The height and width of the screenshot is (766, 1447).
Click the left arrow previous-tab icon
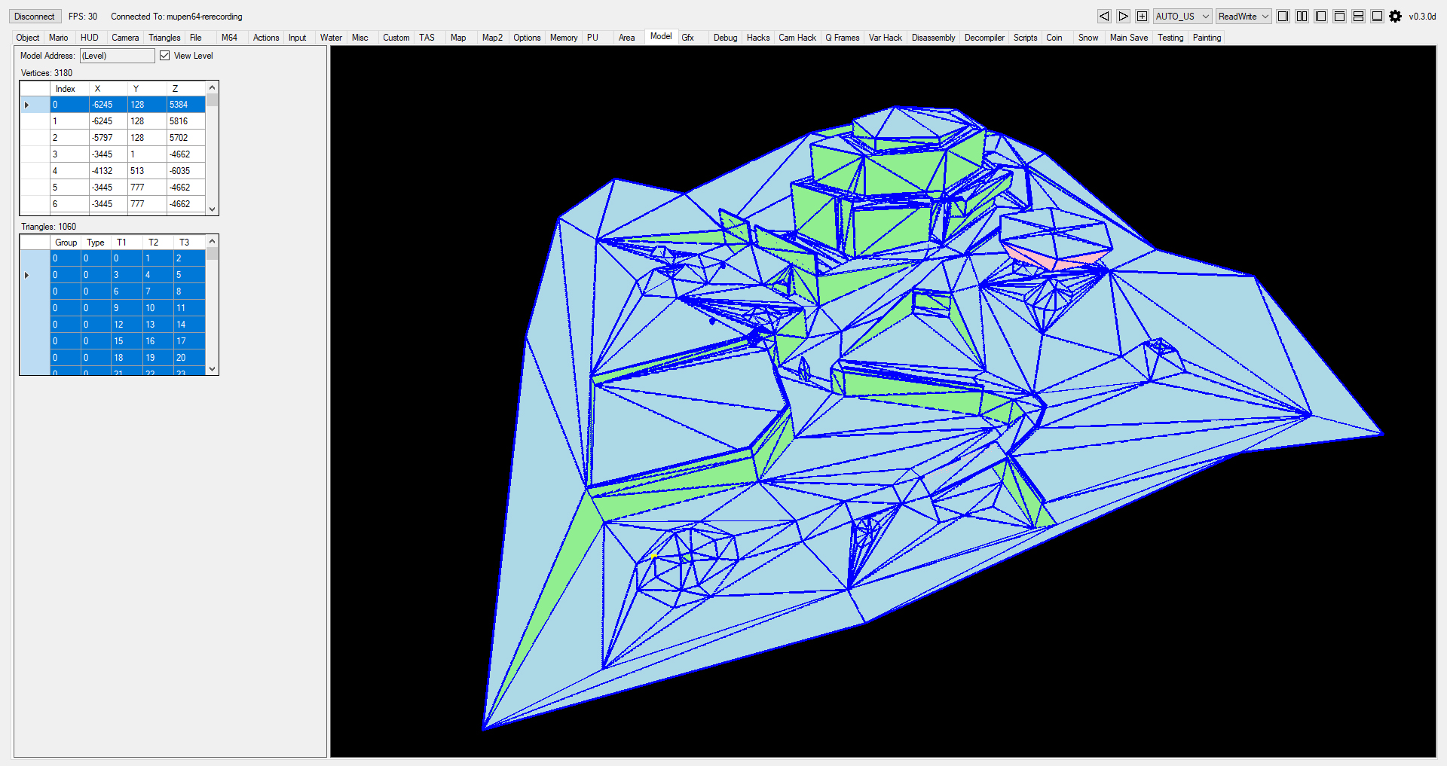pyautogui.click(x=1104, y=16)
